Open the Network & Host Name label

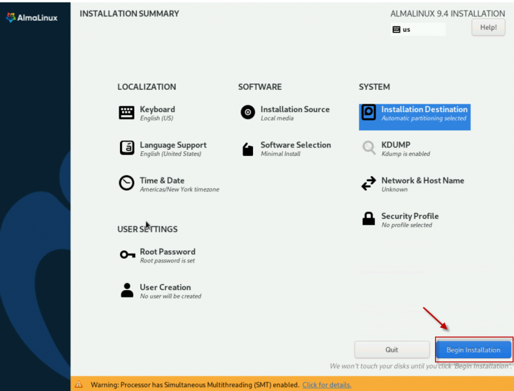click(x=423, y=181)
